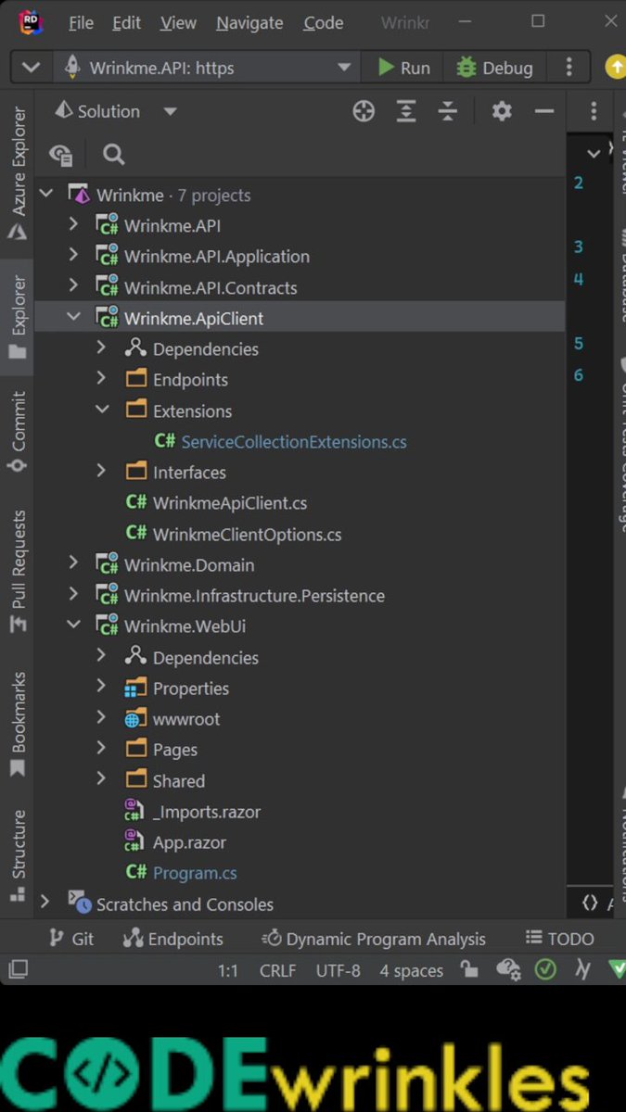Open Structure tool window

point(18,854)
